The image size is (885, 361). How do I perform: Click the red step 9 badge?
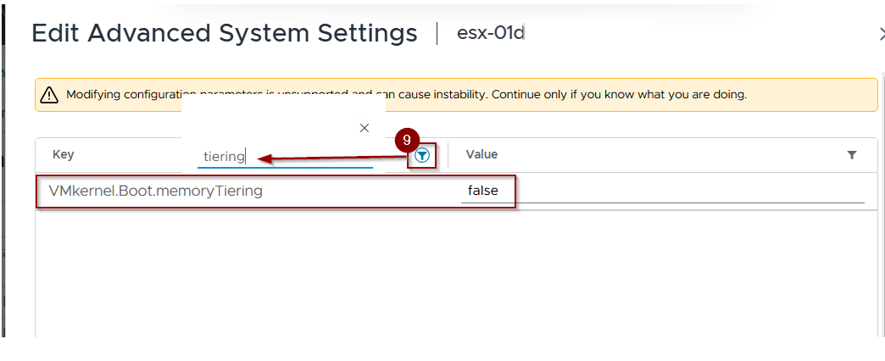[x=406, y=138]
